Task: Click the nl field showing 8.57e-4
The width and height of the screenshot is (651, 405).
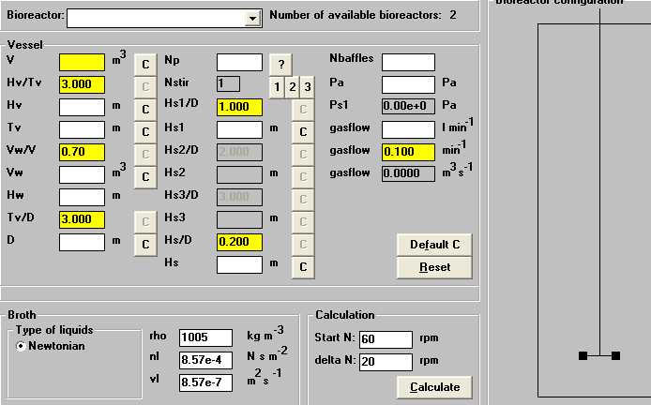Action: (x=206, y=360)
